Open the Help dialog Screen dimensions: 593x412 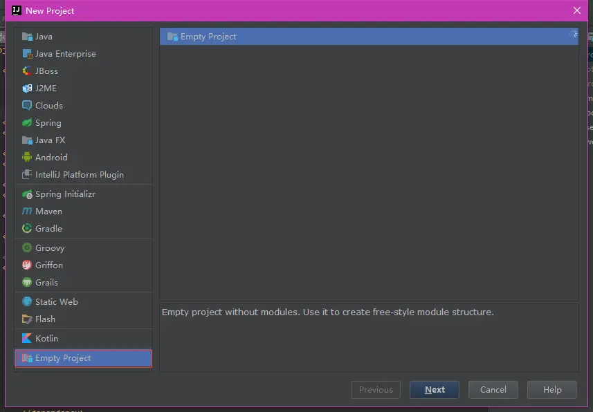click(551, 389)
